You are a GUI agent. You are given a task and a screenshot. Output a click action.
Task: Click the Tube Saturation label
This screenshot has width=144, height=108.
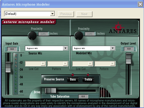(x=60, y=96)
